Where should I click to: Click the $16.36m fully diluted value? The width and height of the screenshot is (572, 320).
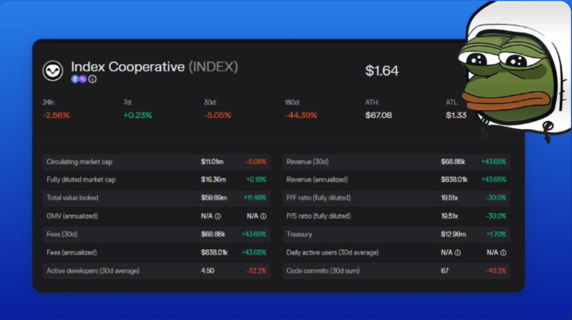(213, 180)
